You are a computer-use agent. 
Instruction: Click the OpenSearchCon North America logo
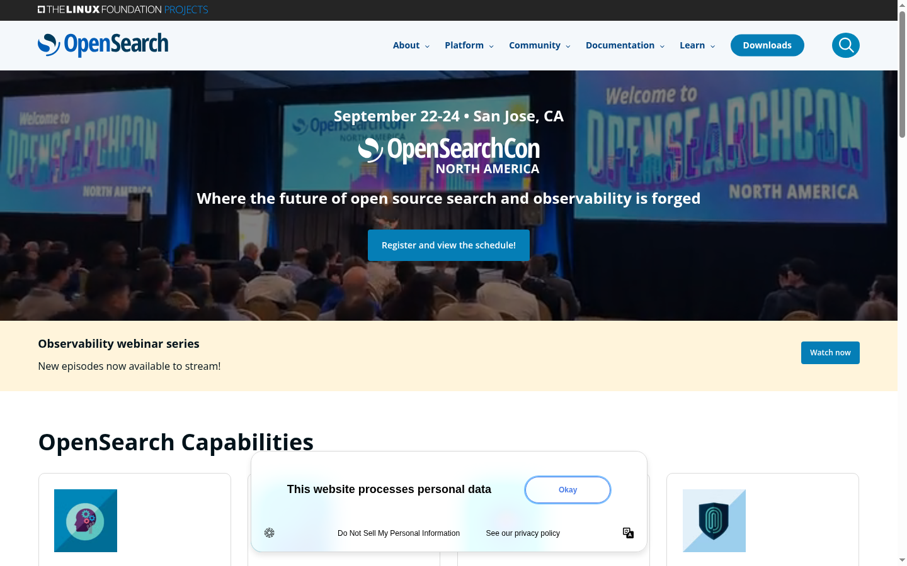pyautogui.click(x=449, y=155)
